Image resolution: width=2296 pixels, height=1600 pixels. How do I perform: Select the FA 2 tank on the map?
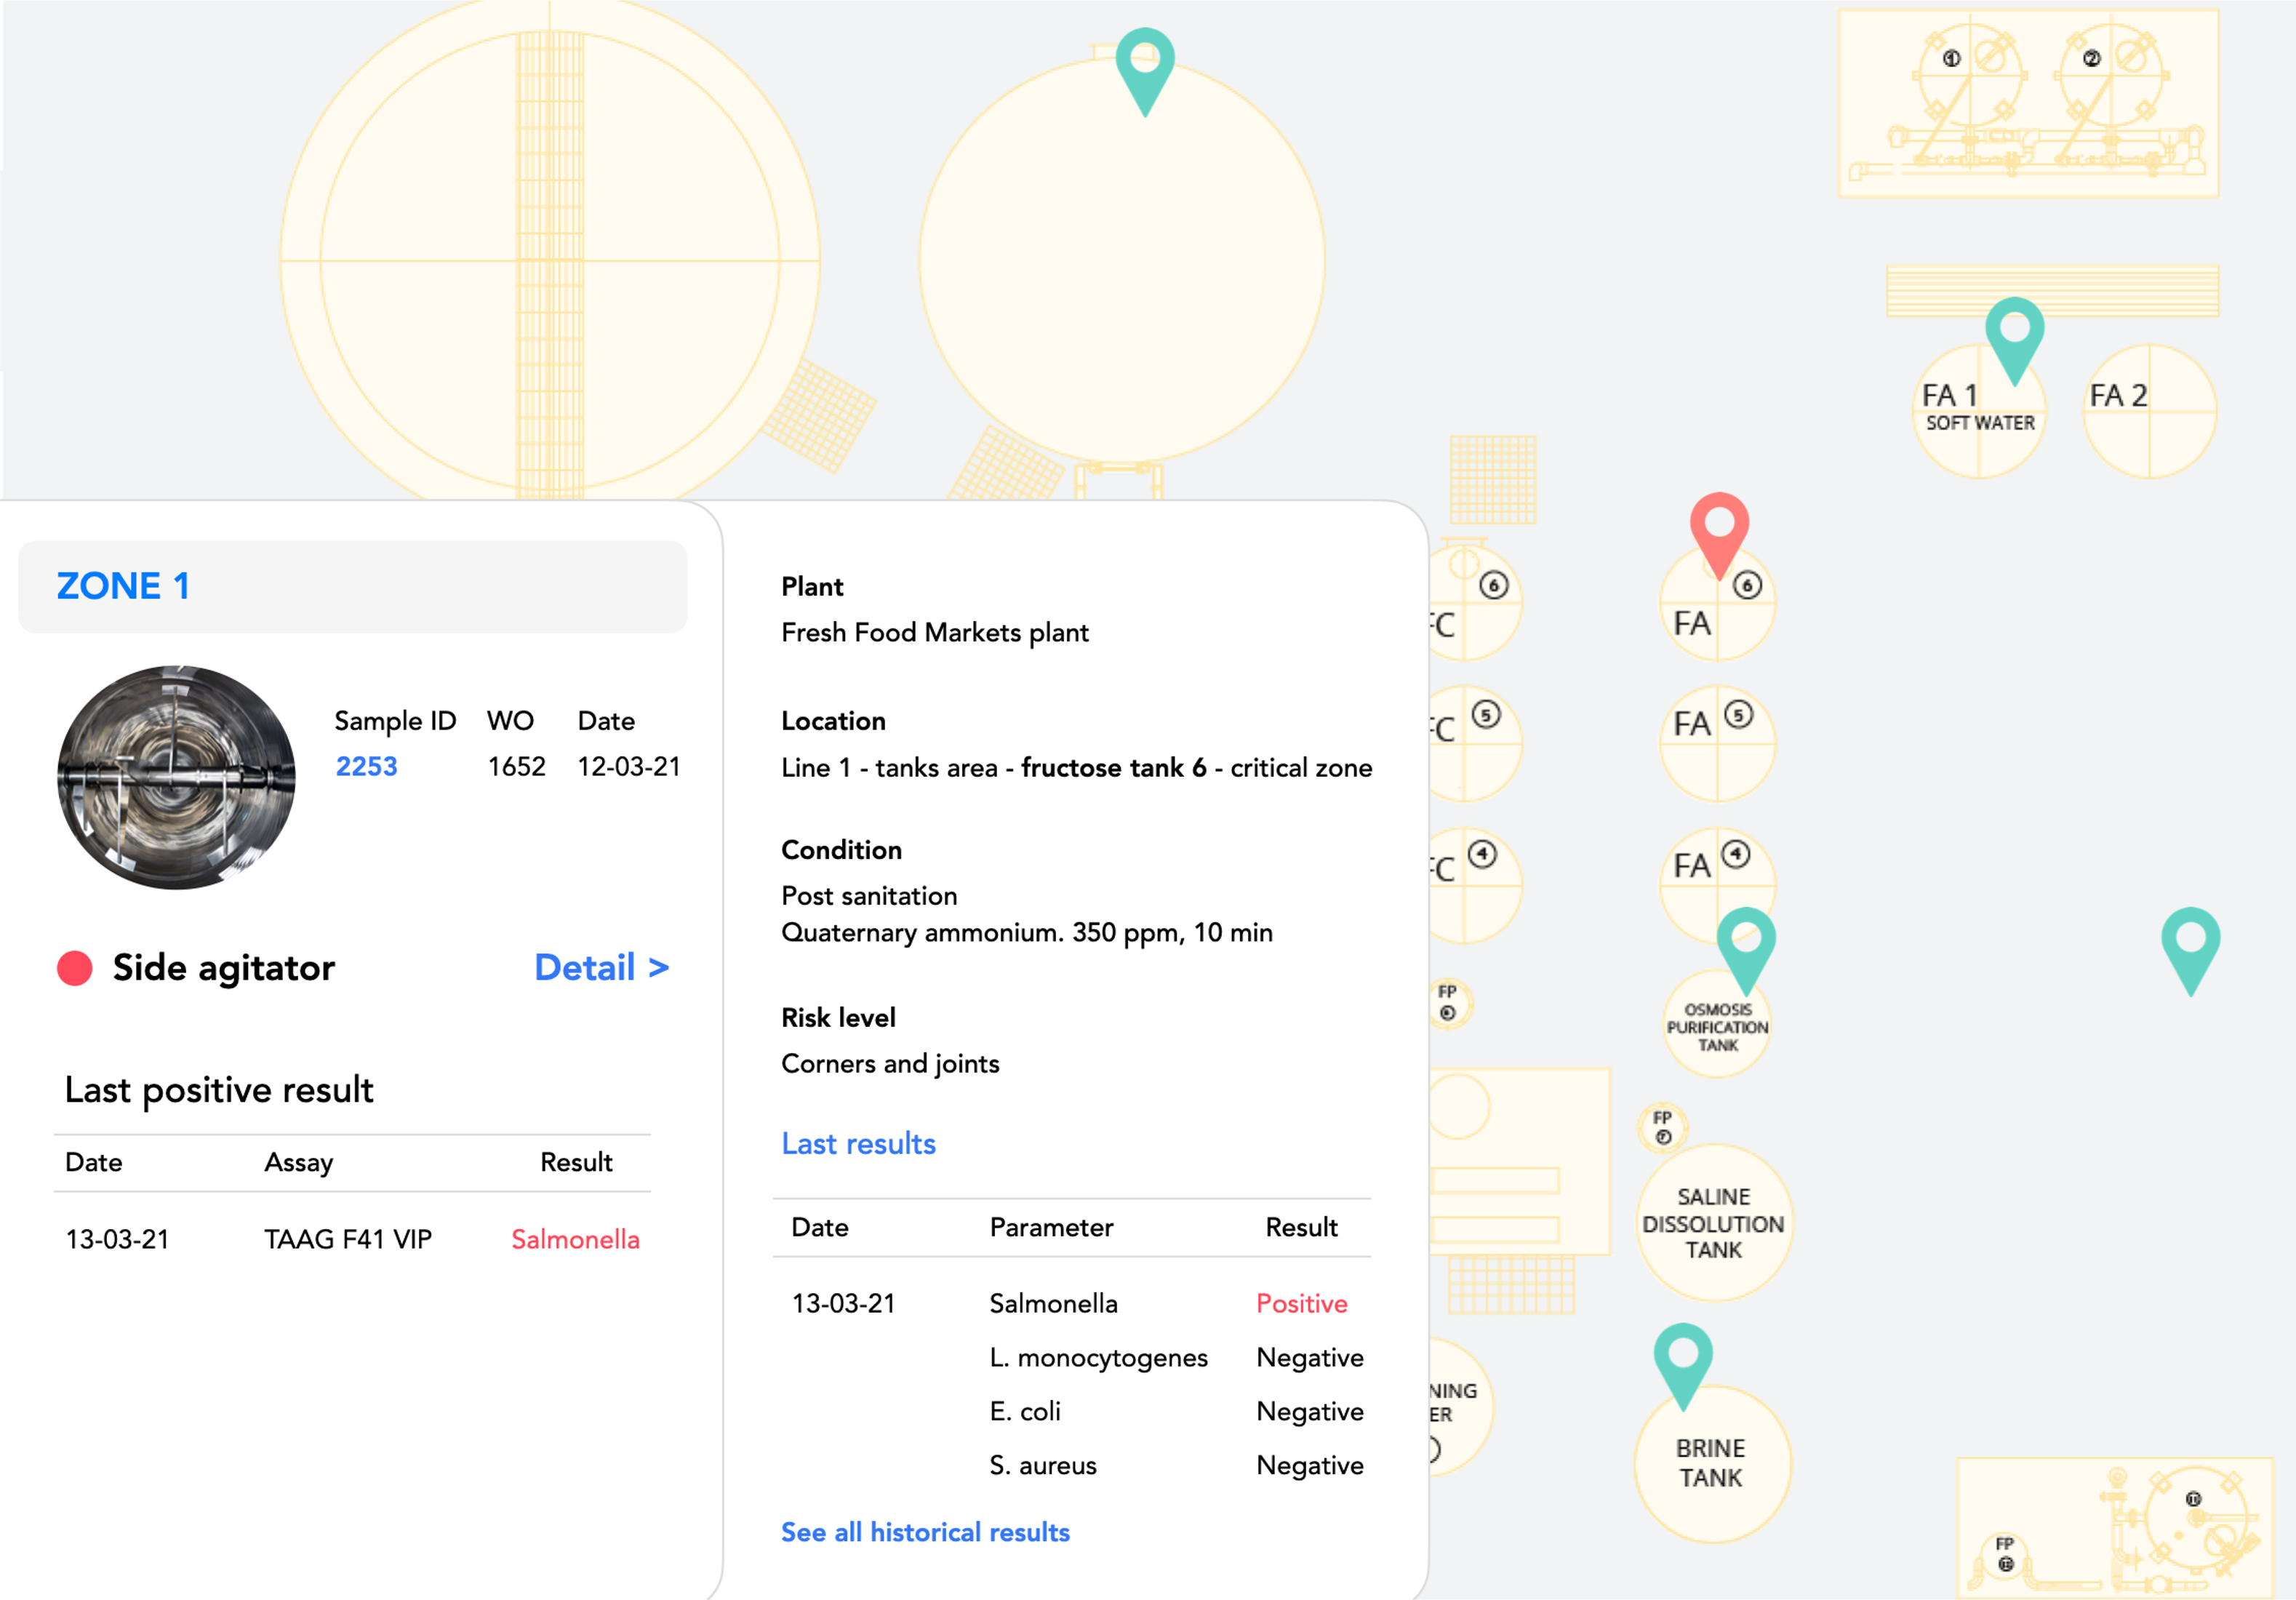[x=2149, y=411]
